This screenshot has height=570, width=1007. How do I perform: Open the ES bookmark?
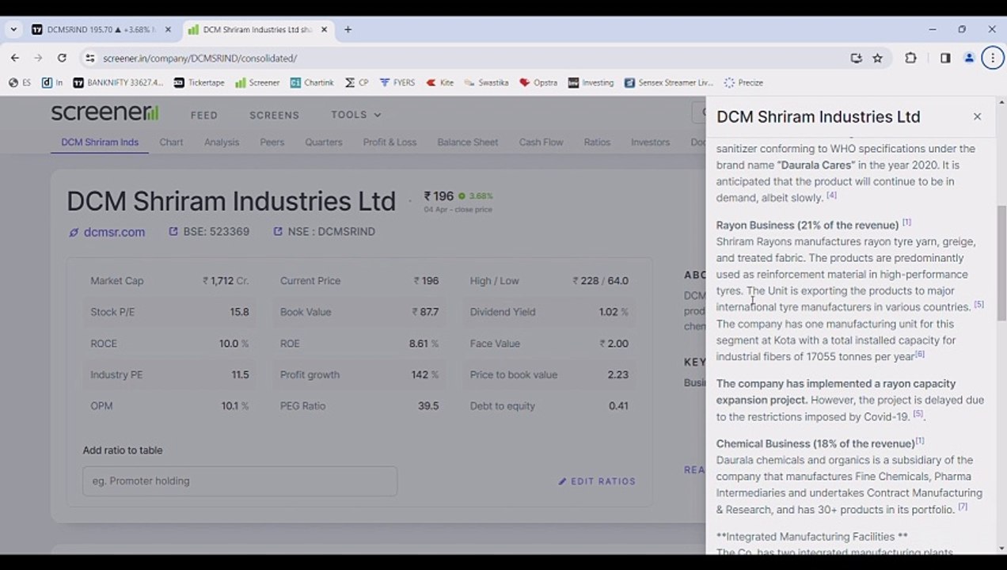coord(19,82)
